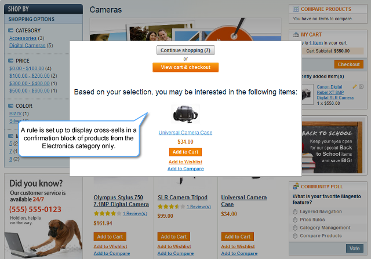This screenshot has height=259, width=371.
Task: Select the Price Rules radio button
Action: click(295, 220)
